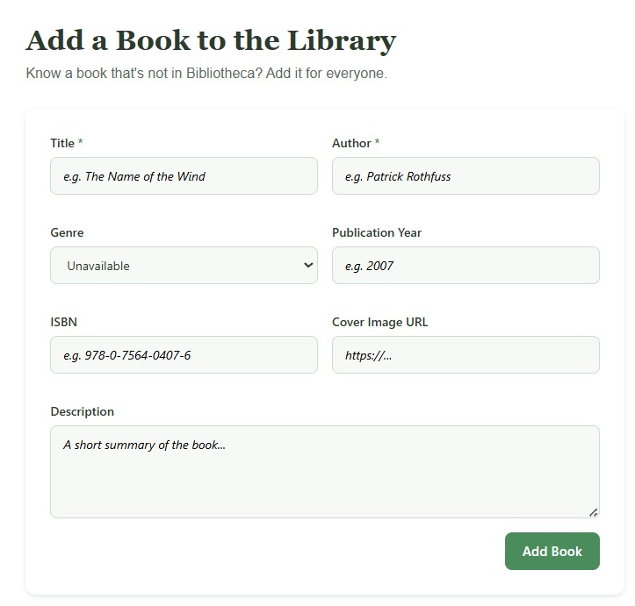Click the Publication Year label
This screenshot has width=635, height=606.
pyautogui.click(x=377, y=232)
